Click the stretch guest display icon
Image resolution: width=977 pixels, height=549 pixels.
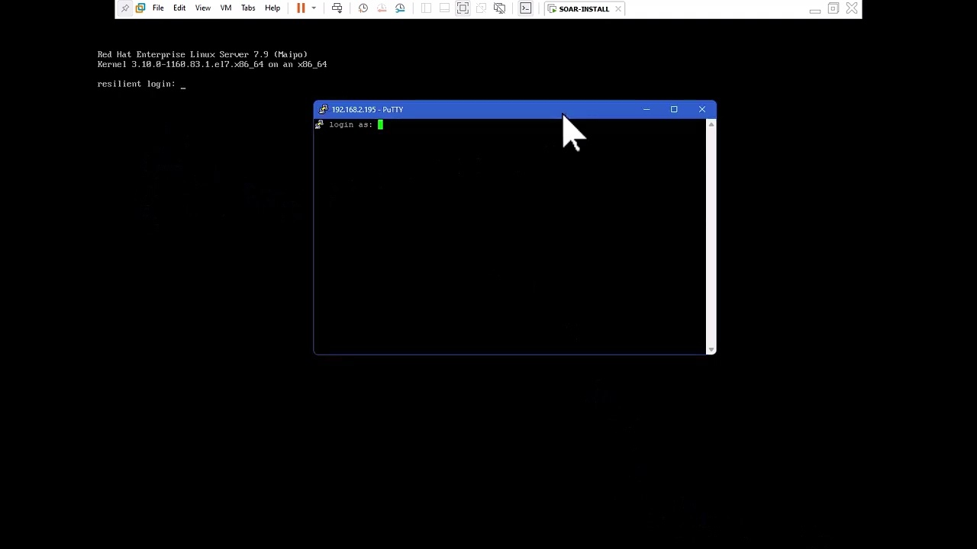[x=499, y=8]
